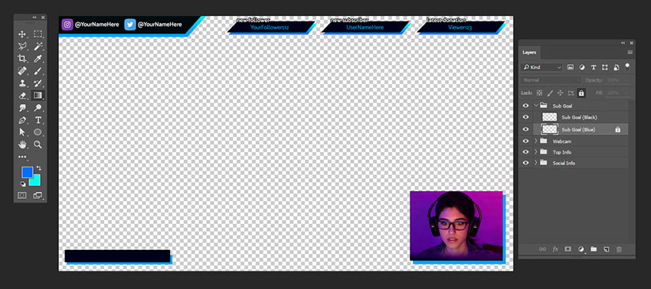Filter for adjustment layers
Image resolution: width=651 pixels, height=289 pixels.
pyautogui.click(x=581, y=67)
